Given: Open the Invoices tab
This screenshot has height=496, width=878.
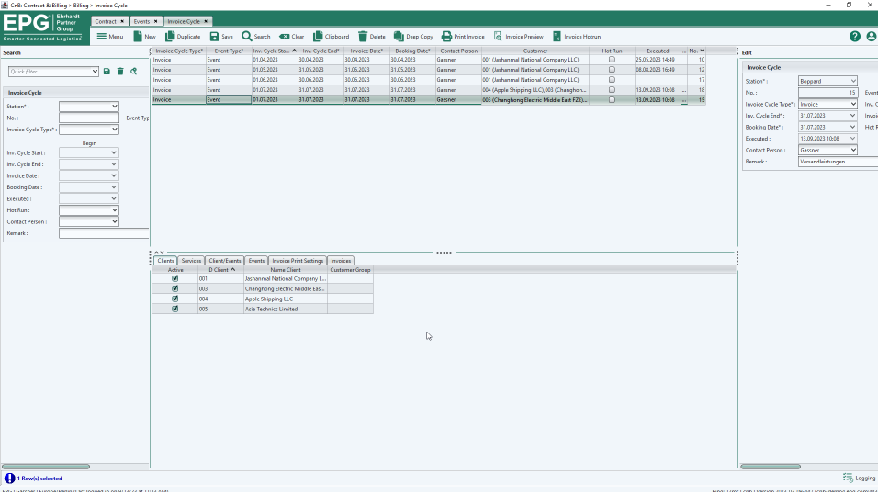Looking at the screenshot, I should click(x=341, y=261).
